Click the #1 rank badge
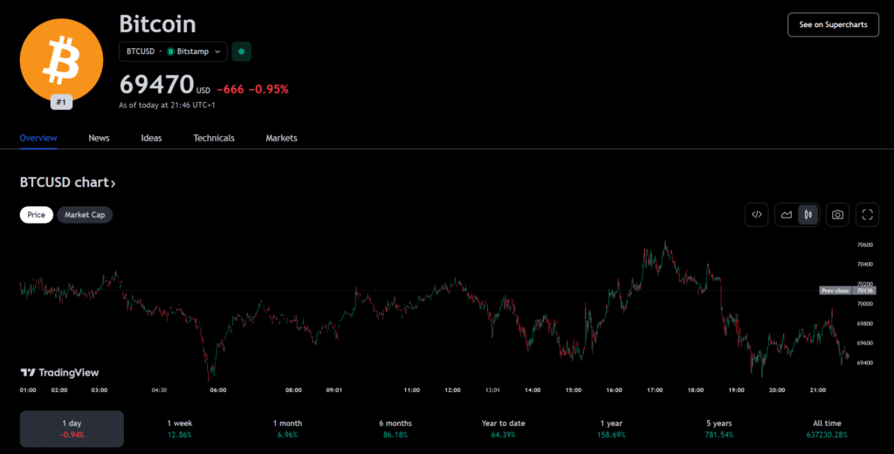Image resolution: width=894 pixels, height=454 pixels. pos(61,102)
